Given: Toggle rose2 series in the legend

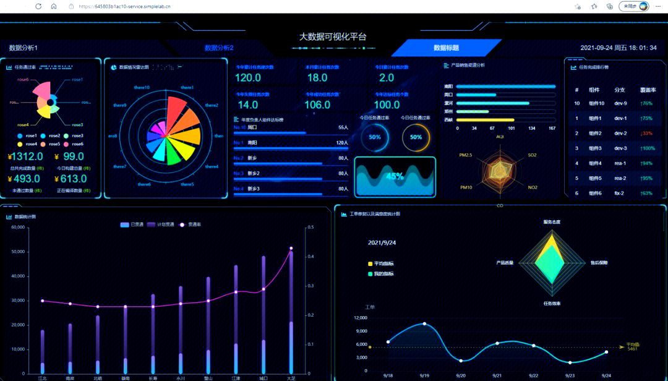Looking at the screenshot, I should 50,136.
